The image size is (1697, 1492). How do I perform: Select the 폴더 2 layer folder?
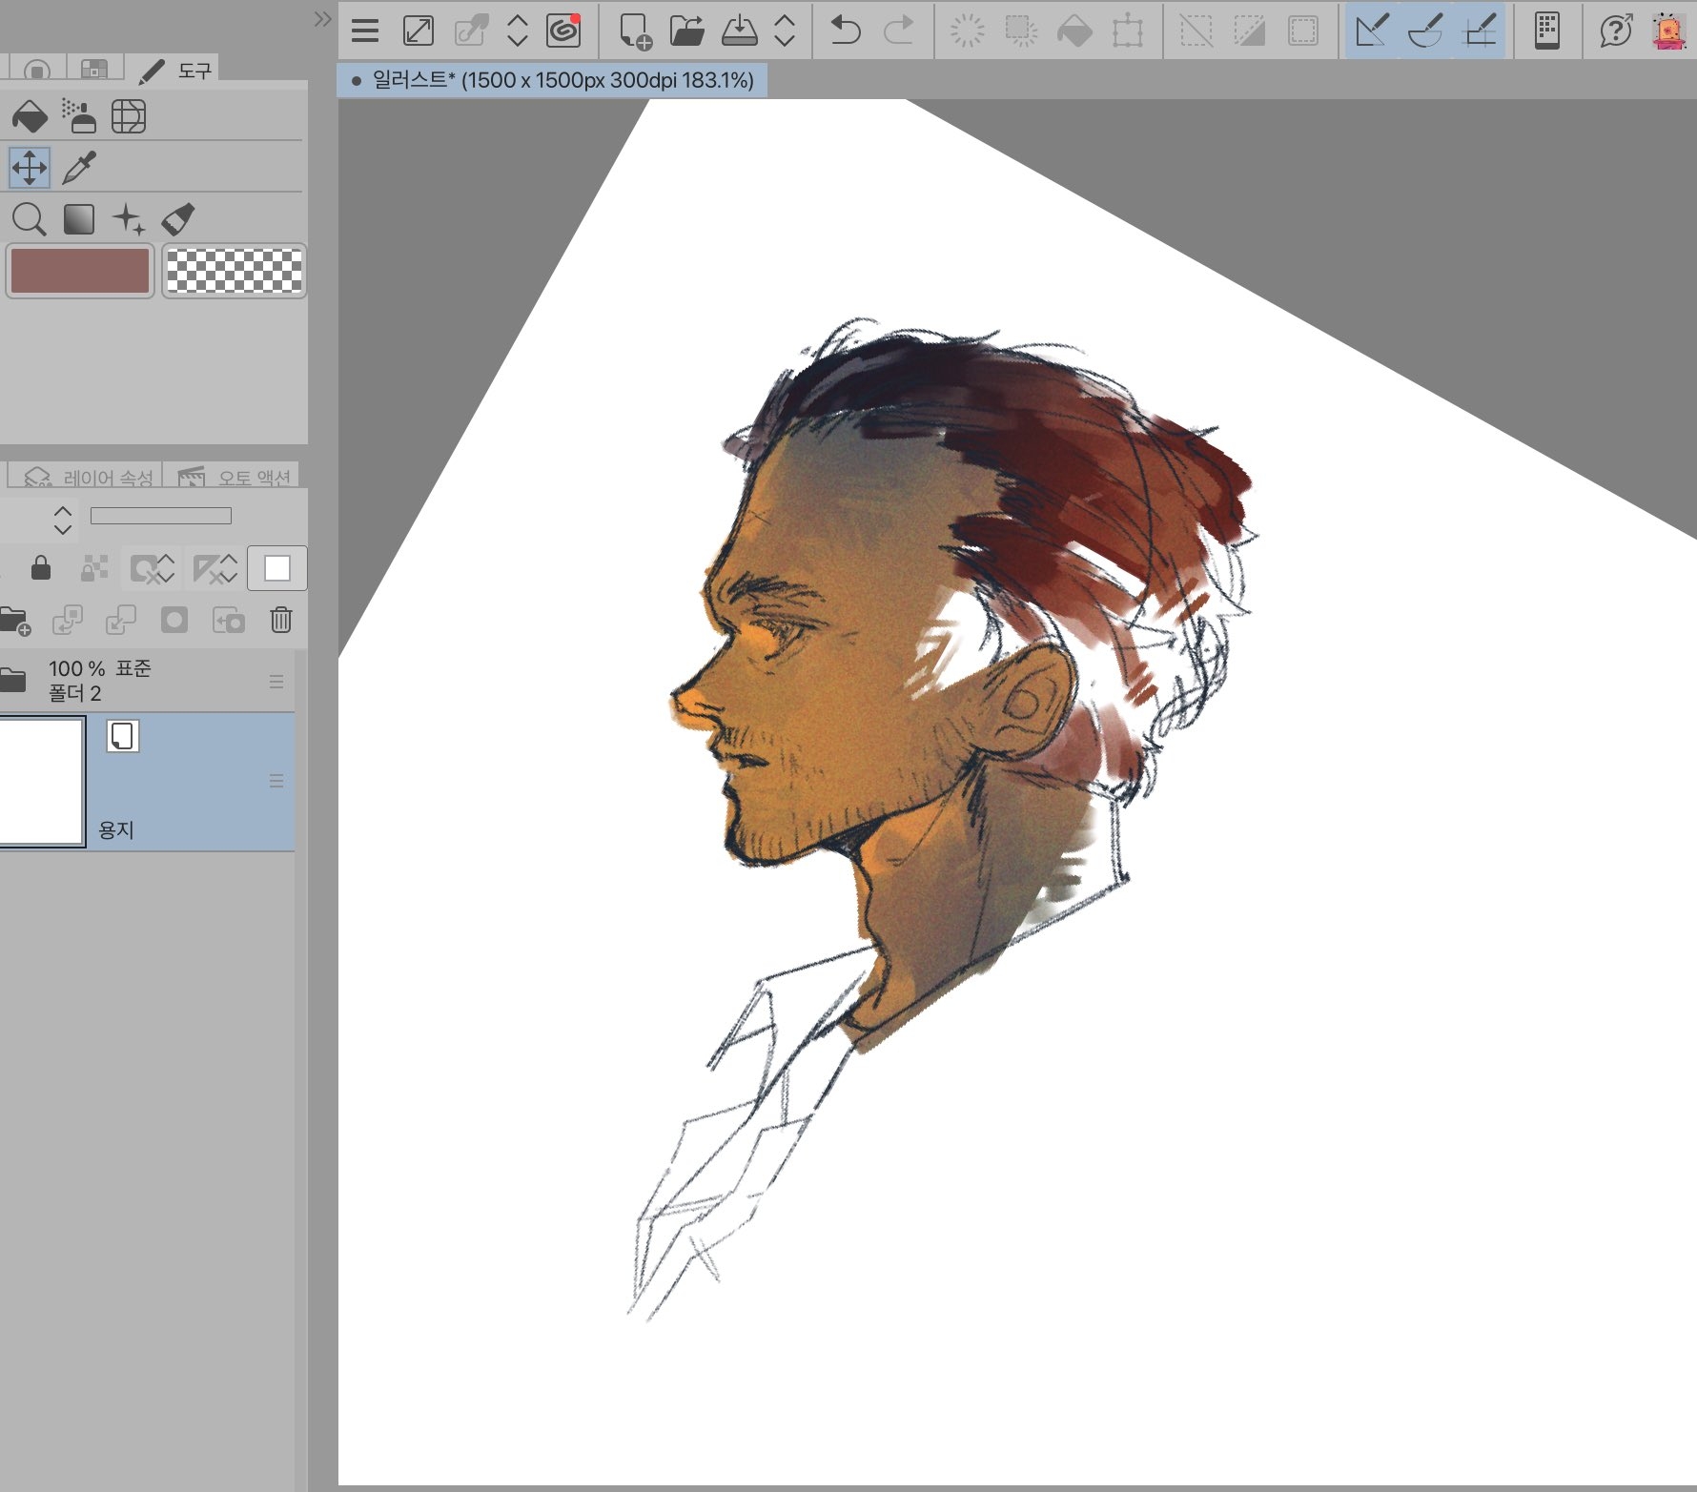[143, 681]
